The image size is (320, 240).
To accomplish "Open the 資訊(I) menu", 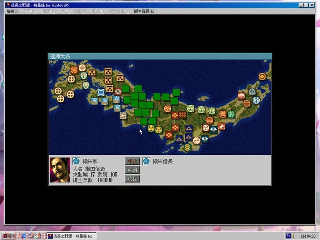I will coord(30,11).
